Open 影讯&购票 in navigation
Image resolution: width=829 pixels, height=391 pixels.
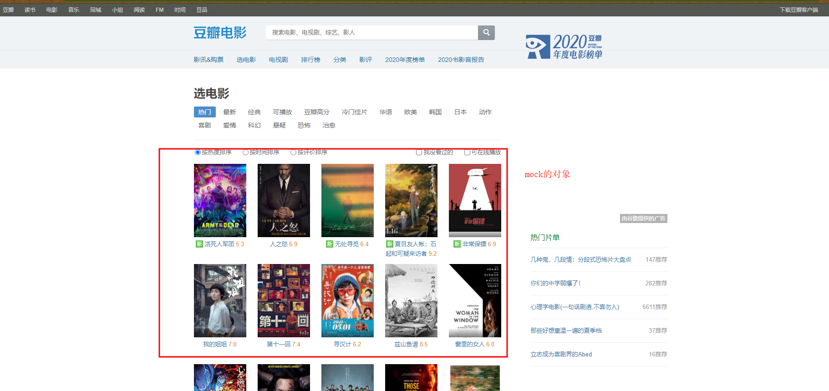click(x=209, y=60)
